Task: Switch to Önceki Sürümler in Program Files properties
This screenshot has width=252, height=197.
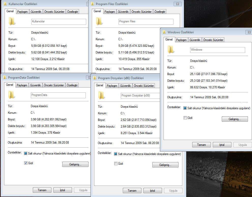Action: click(142, 12)
